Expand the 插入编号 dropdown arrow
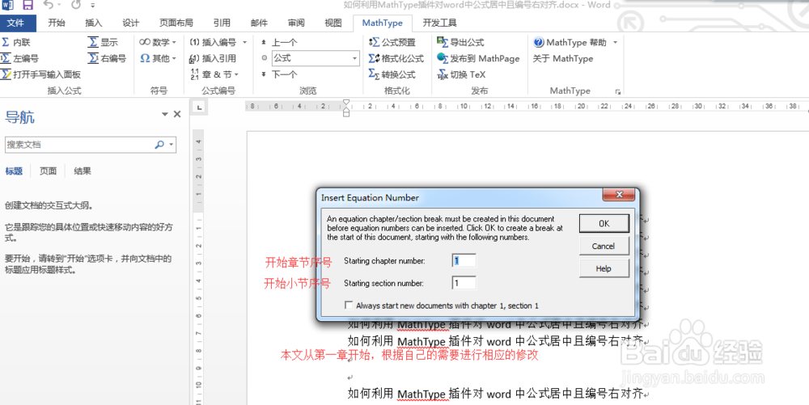 244,42
